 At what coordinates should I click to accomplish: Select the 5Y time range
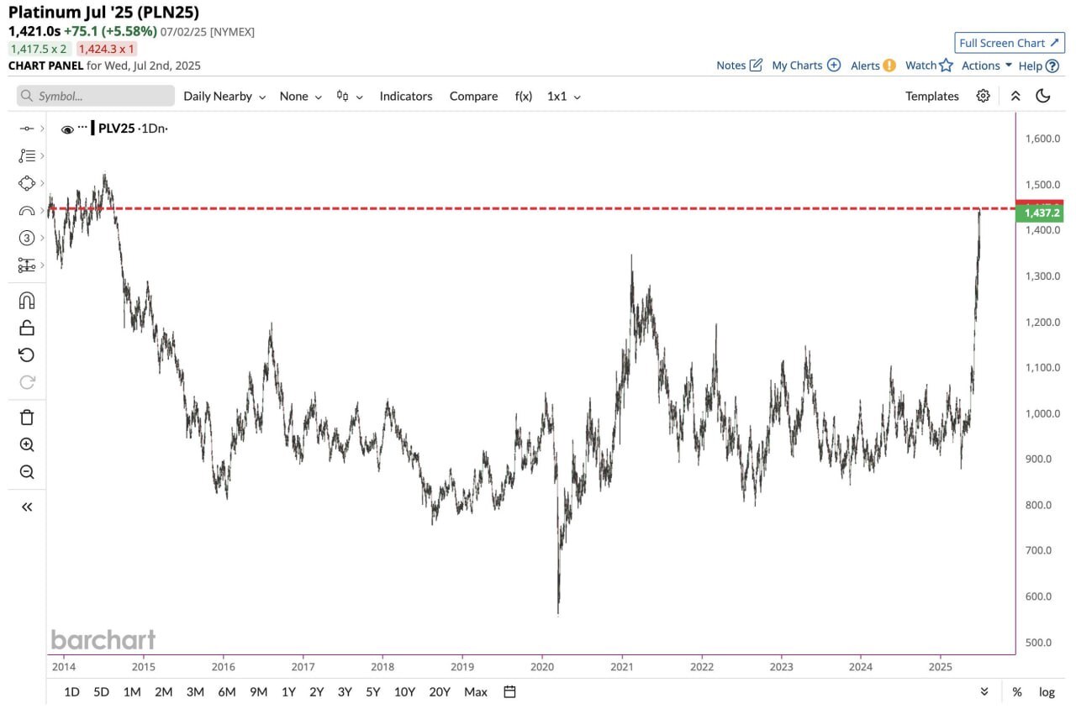(x=373, y=692)
